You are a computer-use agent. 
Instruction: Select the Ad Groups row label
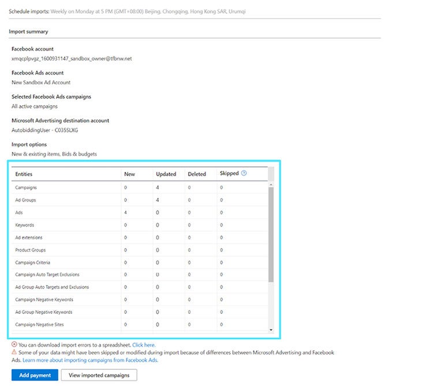(x=25, y=200)
